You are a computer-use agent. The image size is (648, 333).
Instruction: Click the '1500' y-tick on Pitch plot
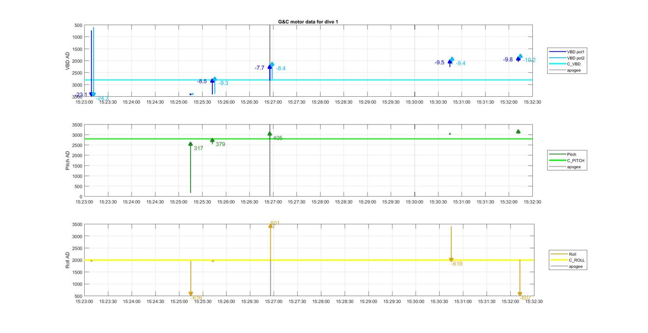tap(77, 166)
